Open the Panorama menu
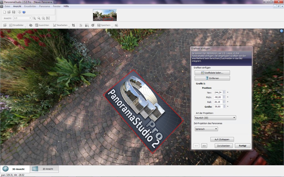The height and width of the screenshot is (177, 284). (45, 6)
